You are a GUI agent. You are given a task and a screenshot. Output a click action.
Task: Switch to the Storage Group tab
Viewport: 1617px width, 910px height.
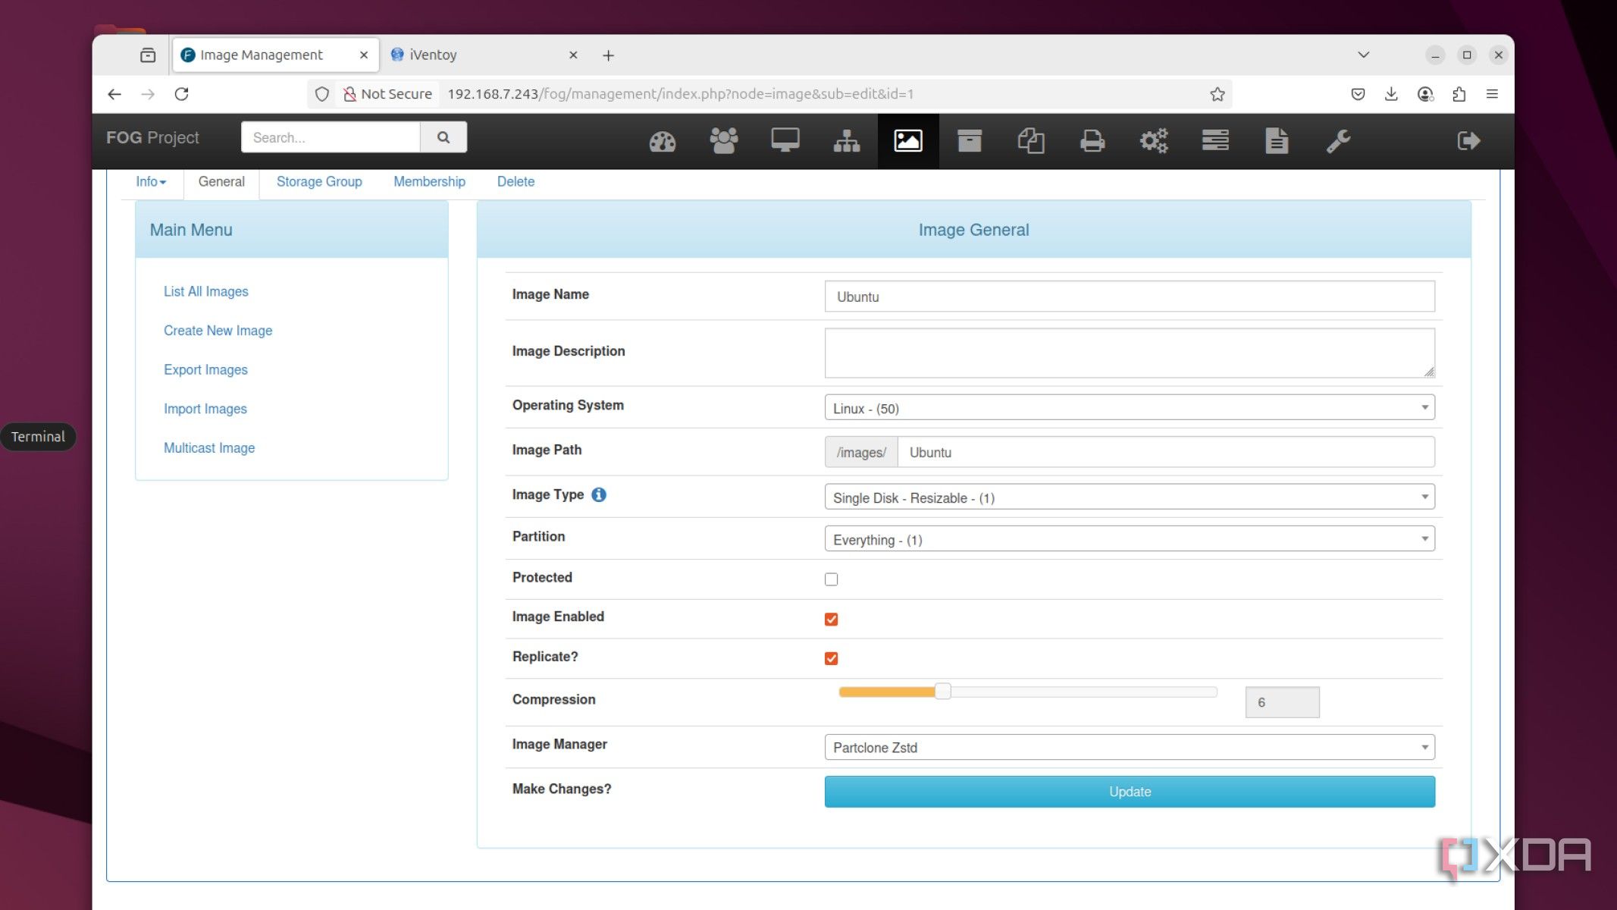(x=318, y=182)
